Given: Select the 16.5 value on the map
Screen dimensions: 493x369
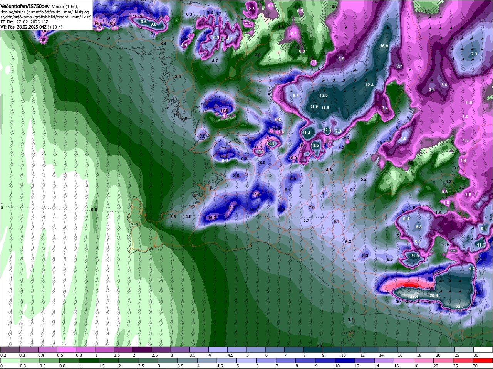Looking at the screenshot, I should coord(253,210).
